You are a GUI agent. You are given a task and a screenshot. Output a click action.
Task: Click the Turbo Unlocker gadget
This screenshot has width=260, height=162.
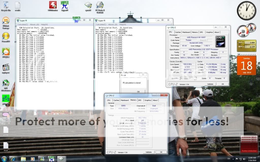pyautogui.click(x=249, y=144)
